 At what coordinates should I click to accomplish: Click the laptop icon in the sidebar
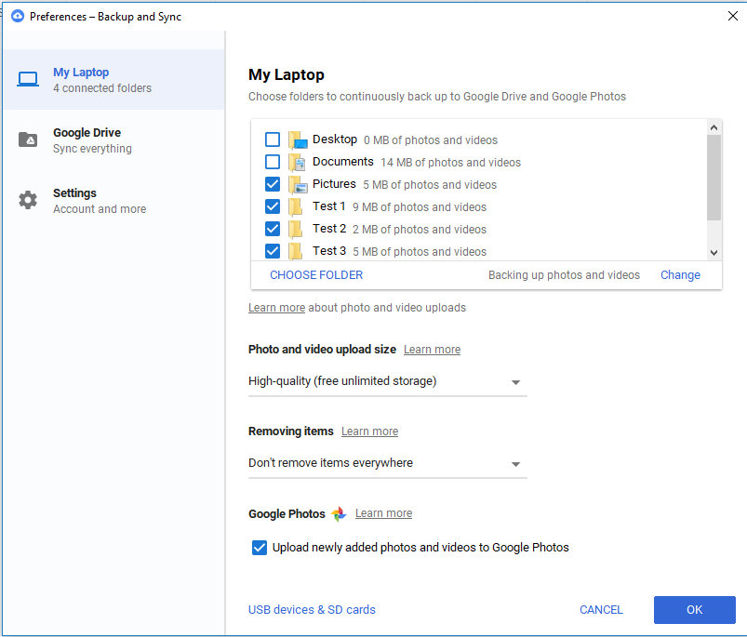tap(28, 80)
